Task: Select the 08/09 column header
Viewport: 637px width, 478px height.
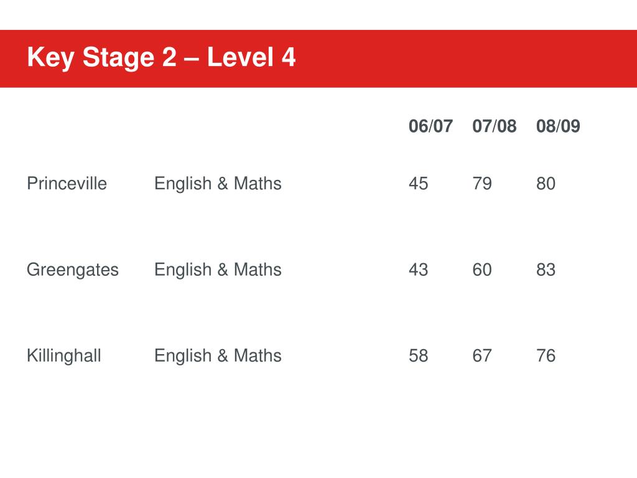Action: (x=558, y=126)
